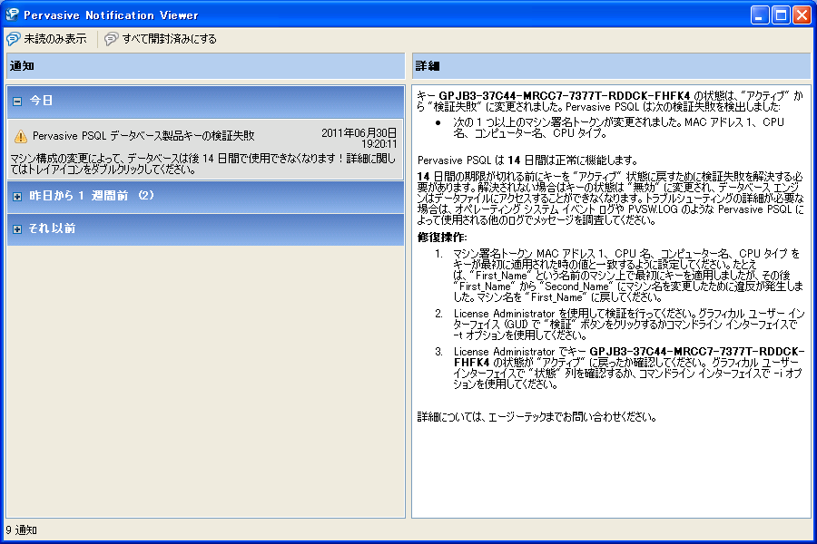
Task: Toggle the 未読のみ表示 filter label
Action: [x=55, y=39]
